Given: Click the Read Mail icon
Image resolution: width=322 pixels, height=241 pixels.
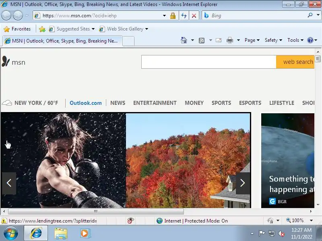Looking at the screenshot, I should click(x=219, y=40).
